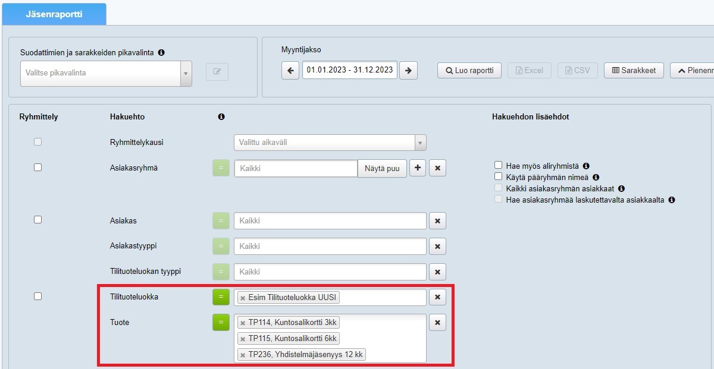Tick grouping checkbox for Asiakas row

pyautogui.click(x=38, y=220)
